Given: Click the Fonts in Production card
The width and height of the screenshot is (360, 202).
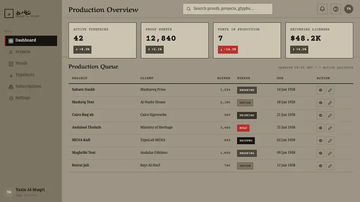Looking at the screenshot, I should (247, 40).
